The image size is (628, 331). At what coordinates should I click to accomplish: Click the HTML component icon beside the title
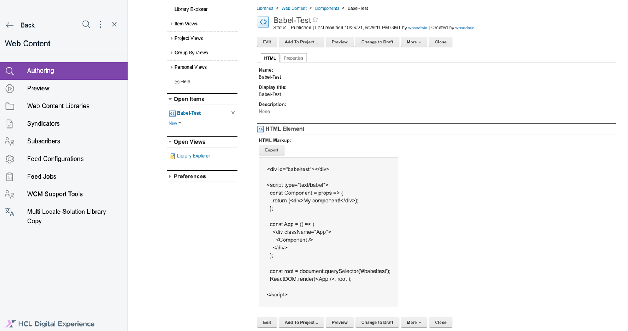[263, 22]
